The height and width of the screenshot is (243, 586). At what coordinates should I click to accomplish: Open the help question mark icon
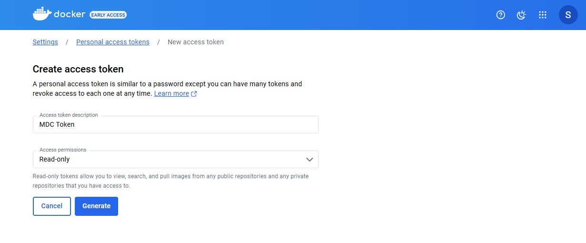coord(500,15)
